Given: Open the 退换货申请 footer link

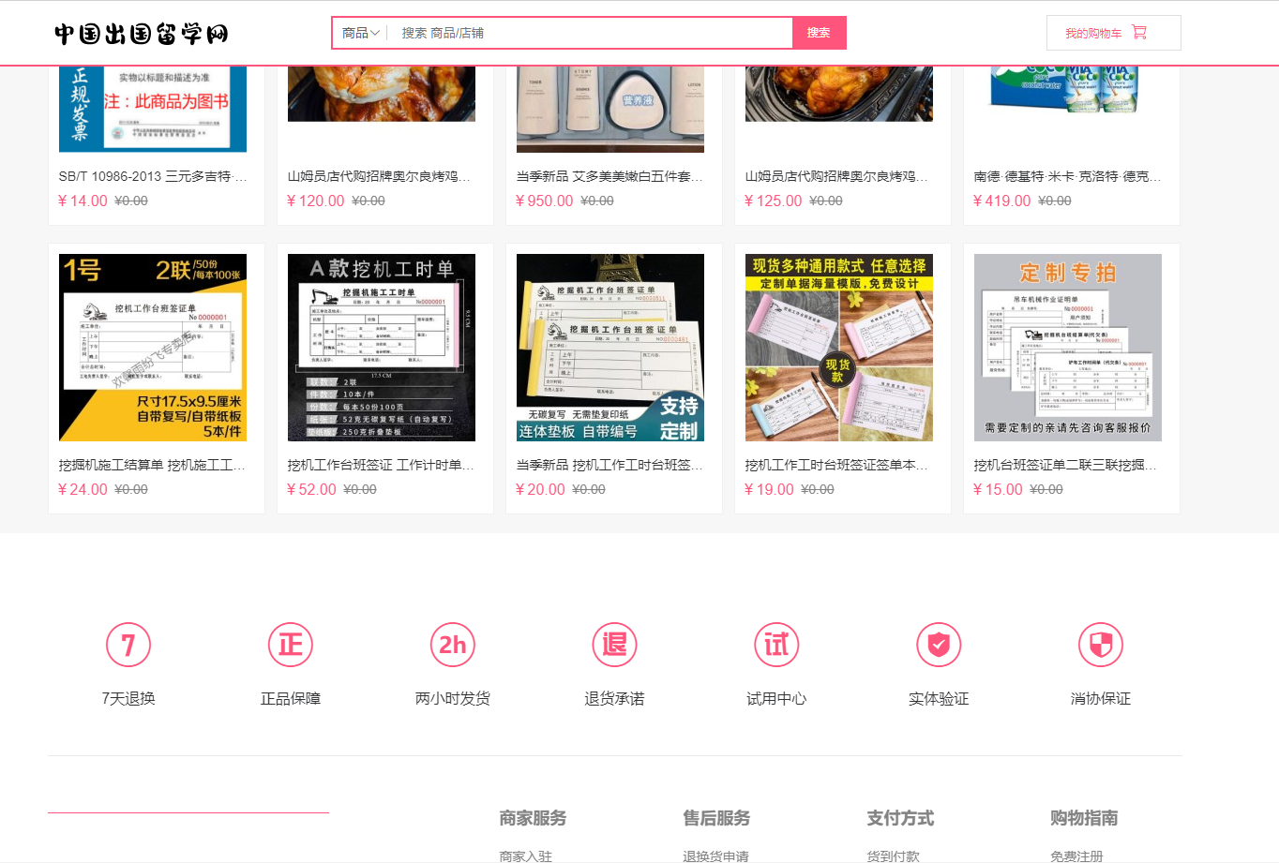Looking at the screenshot, I should coord(715,856).
